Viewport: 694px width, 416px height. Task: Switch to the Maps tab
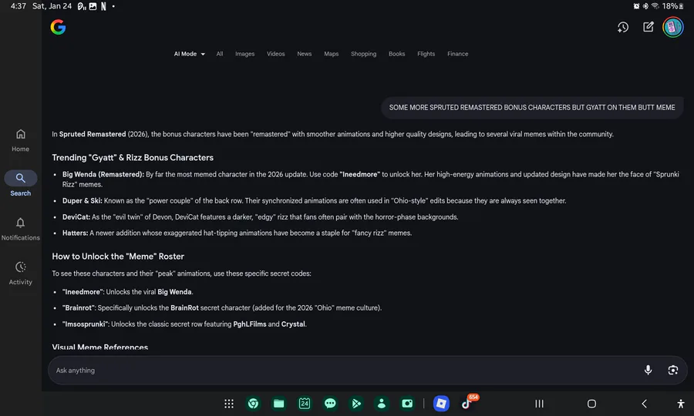coord(331,54)
